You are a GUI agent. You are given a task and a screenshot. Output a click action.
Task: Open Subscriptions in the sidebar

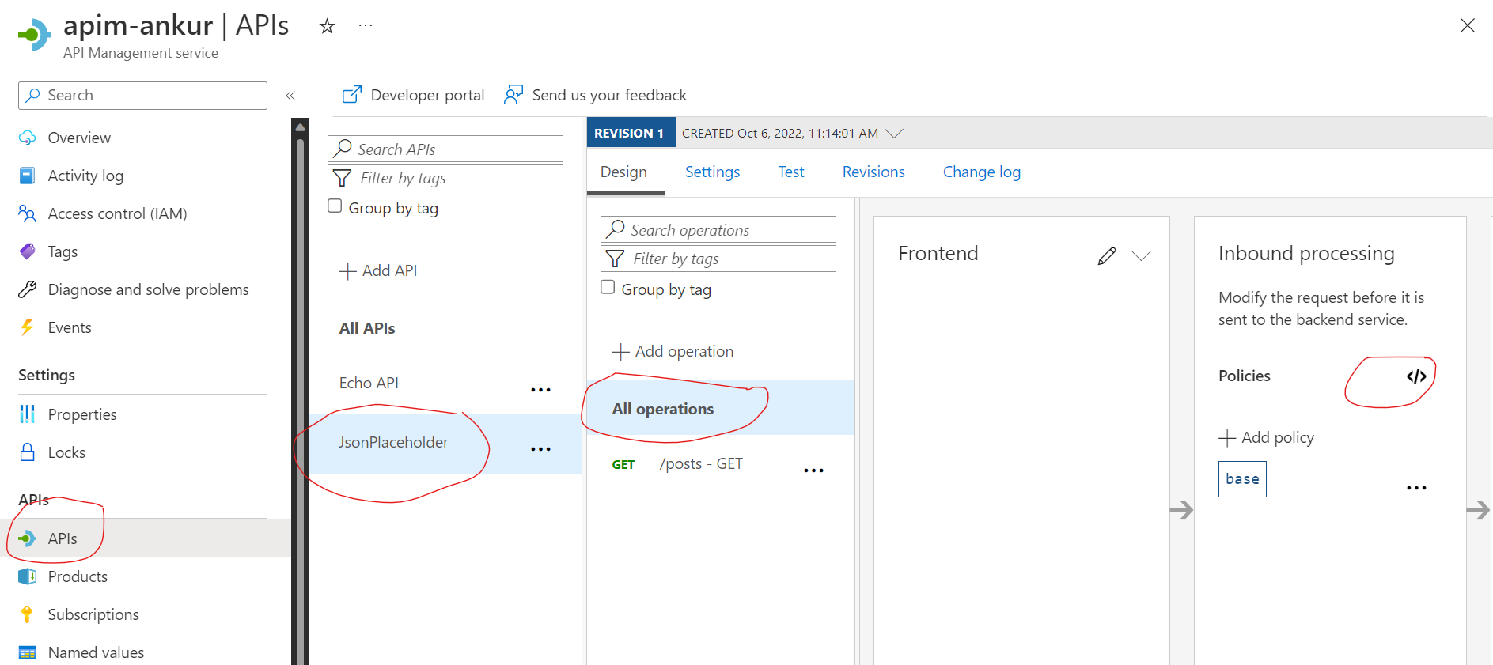tap(93, 614)
